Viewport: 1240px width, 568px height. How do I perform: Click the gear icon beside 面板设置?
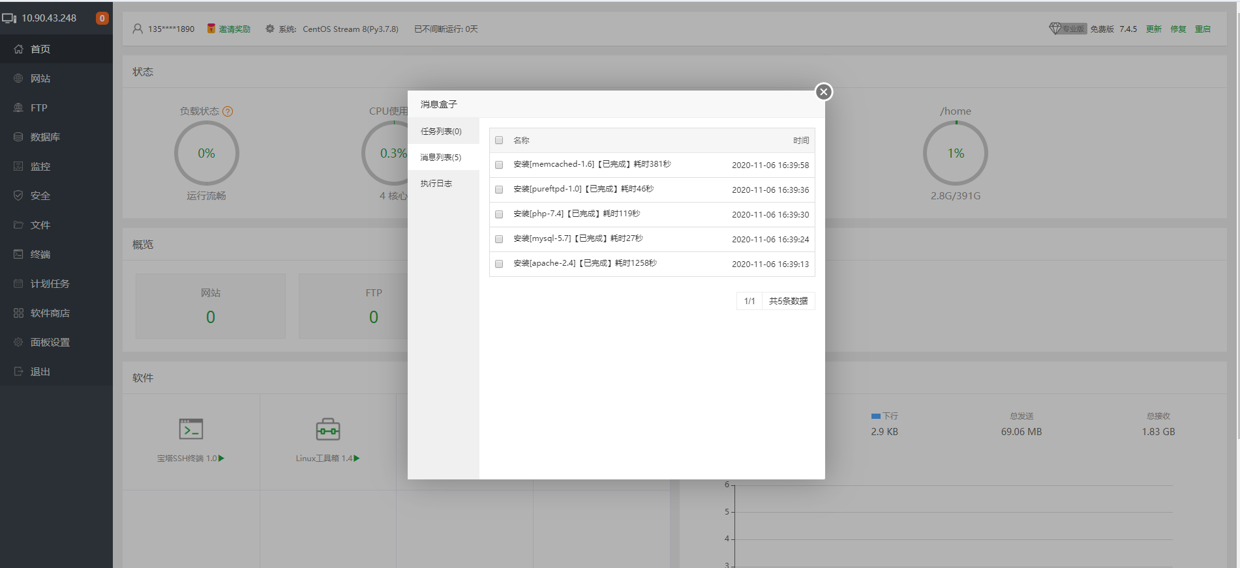[x=18, y=342]
